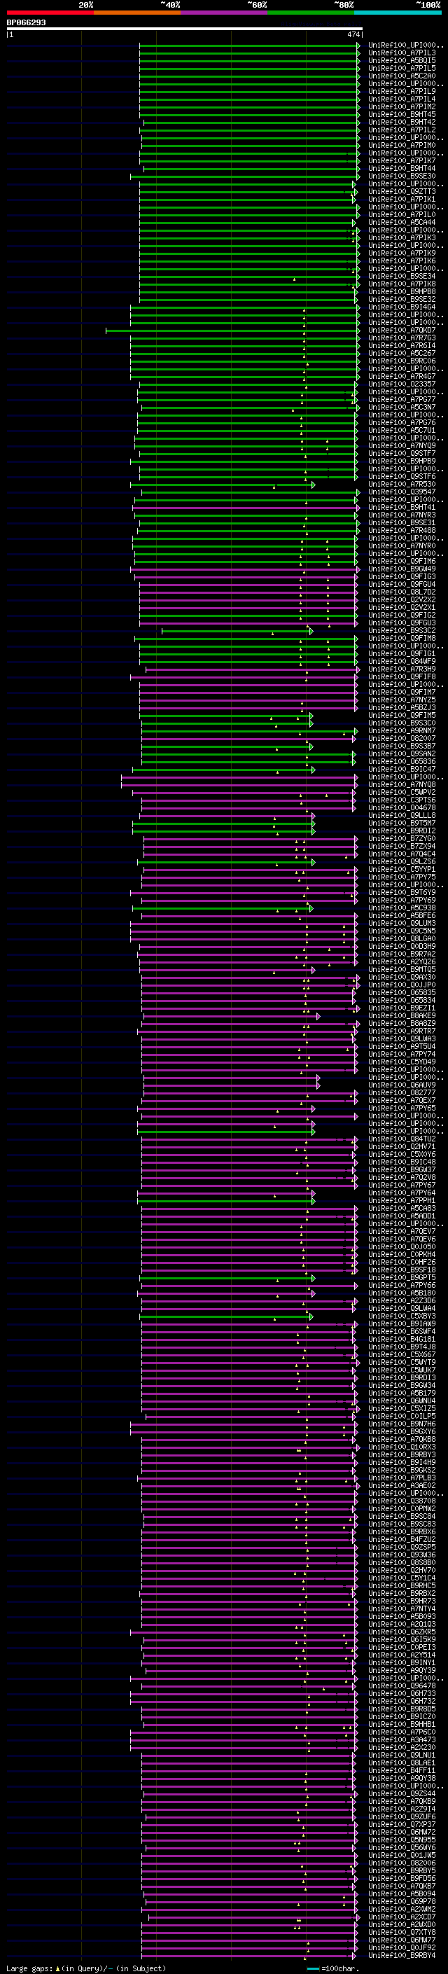Select hit label UniRef100_Q9AX30
The image size is (448, 1974).
(x=402, y=977)
